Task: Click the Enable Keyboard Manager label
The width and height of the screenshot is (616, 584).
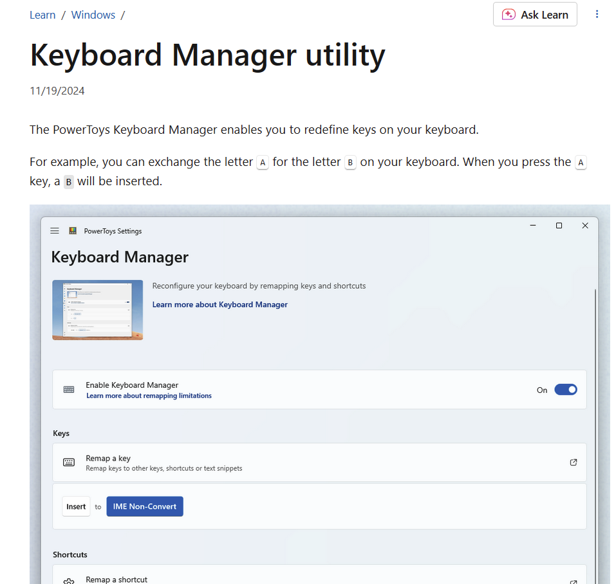Action: [132, 385]
